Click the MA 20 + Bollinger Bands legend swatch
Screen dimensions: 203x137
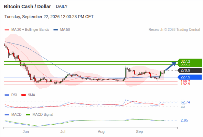pos(7,30)
